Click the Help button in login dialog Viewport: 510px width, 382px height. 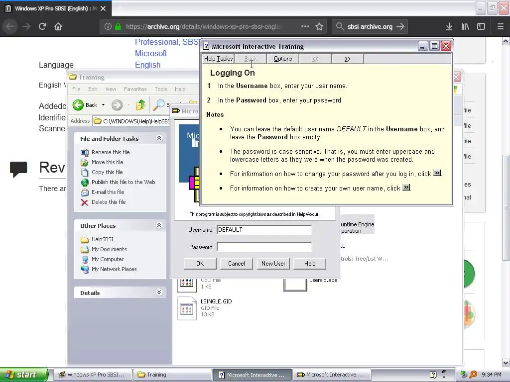click(310, 264)
